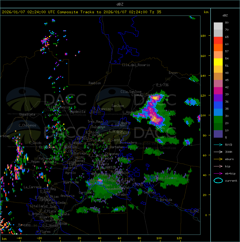Click the 'Carrizal' map label
The width and height of the screenshot is (240, 242).
coord(86,193)
